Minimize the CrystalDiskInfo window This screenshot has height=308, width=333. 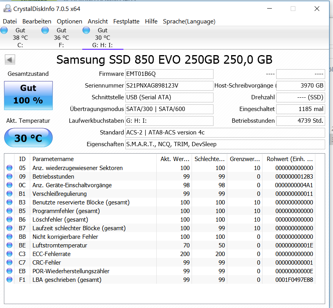270,9
